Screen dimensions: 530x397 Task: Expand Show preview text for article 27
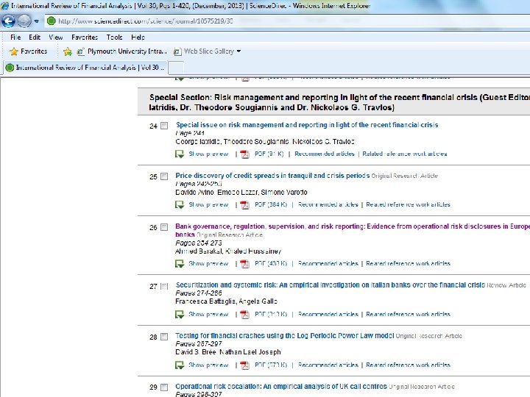tap(208, 315)
